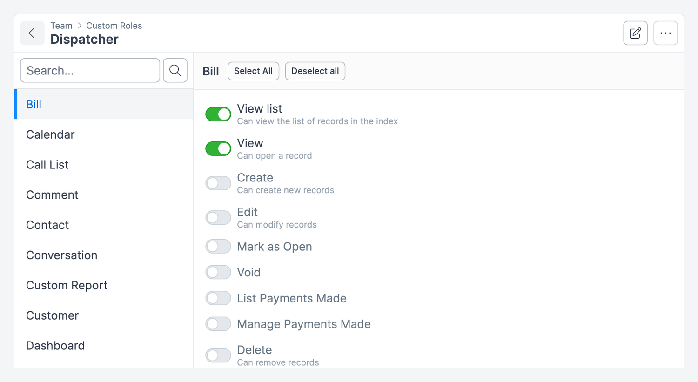The width and height of the screenshot is (698, 382).
Task: Click the Select All button
Action: click(x=253, y=71)
